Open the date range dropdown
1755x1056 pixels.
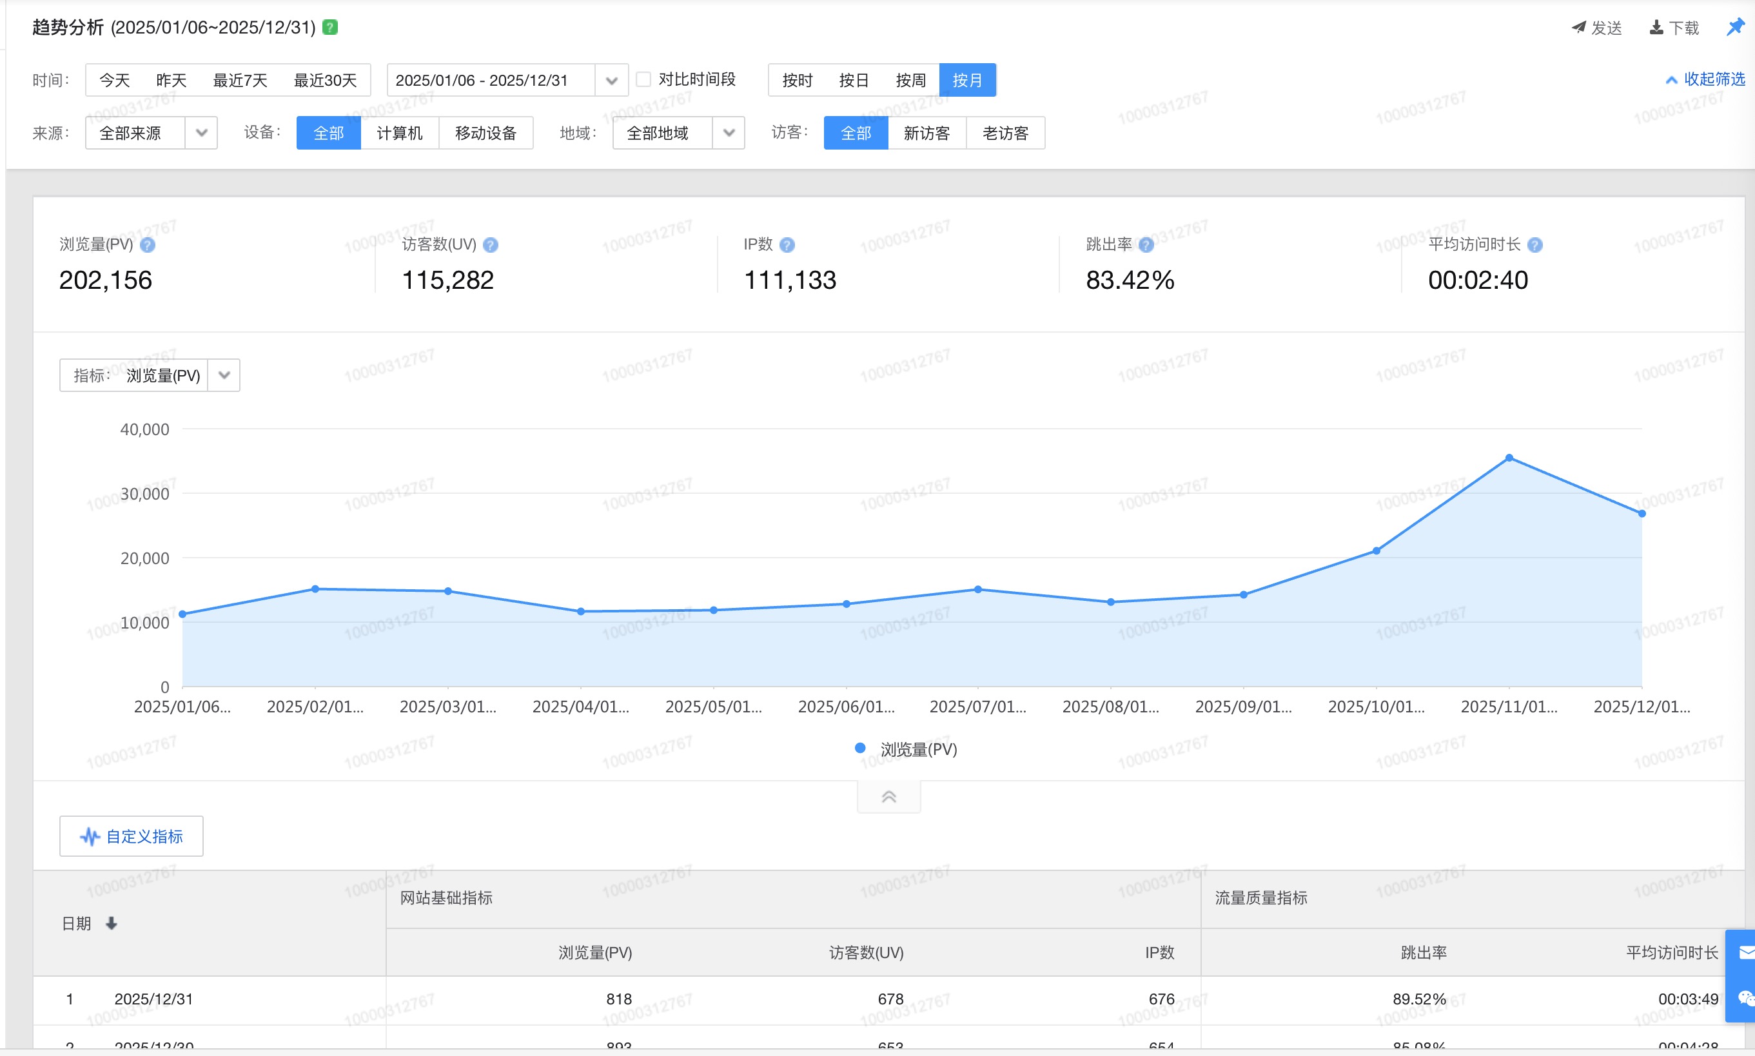(611, 81)
